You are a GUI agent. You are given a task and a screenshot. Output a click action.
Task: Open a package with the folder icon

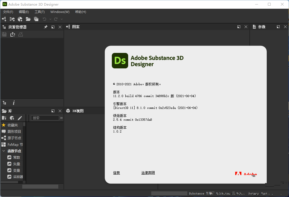(x=28, y=19)
